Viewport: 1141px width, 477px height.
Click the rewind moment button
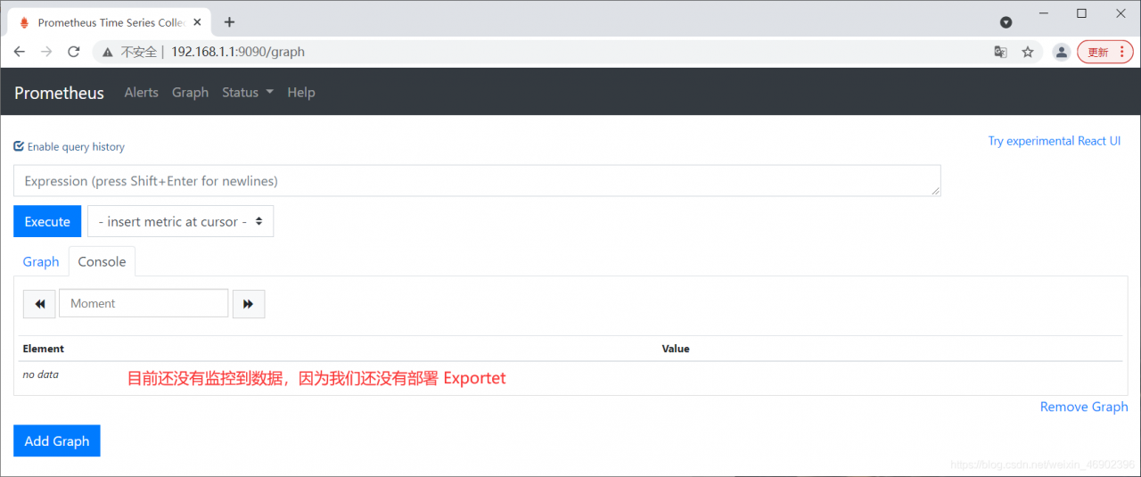tap(39, 304)
